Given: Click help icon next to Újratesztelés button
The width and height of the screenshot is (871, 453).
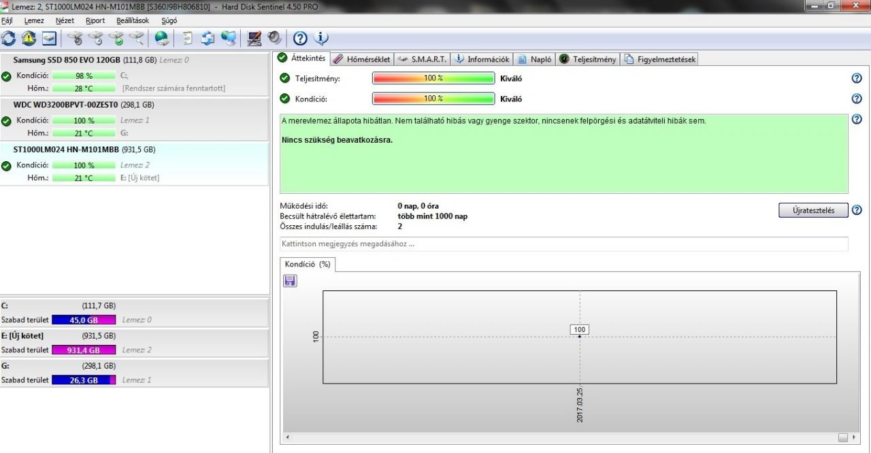Looking at the screenshot, I should coord(857,210).
